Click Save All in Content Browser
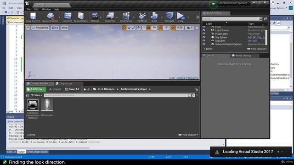The height and width of the screenshot is (165, 294). point(72,89)
